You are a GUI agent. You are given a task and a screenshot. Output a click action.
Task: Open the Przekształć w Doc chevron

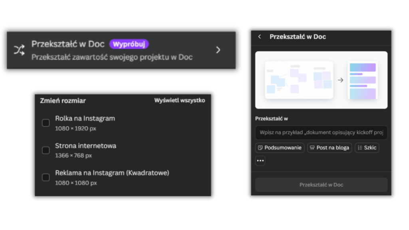[218, 50]
